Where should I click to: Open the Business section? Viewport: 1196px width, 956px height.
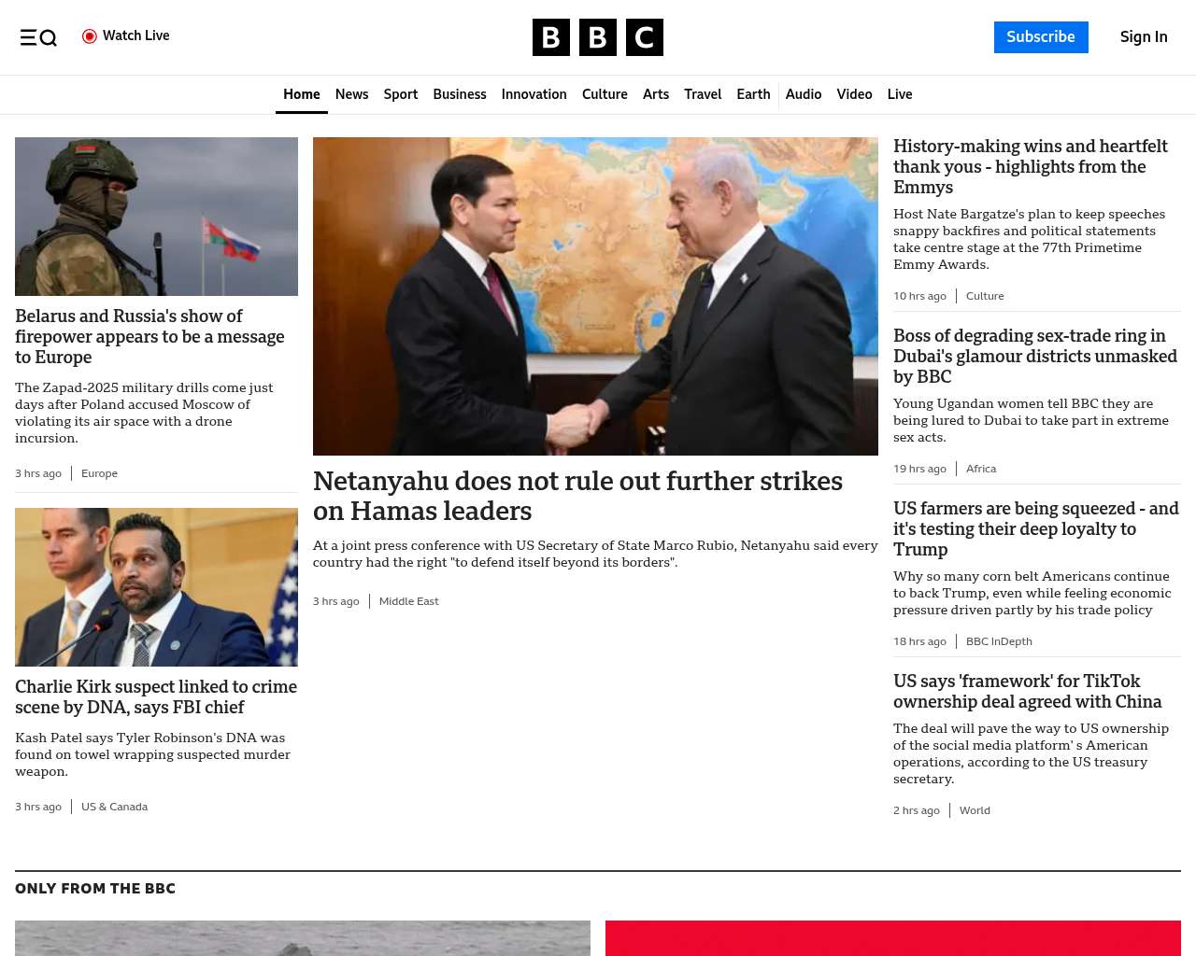(x=460, y=94)
